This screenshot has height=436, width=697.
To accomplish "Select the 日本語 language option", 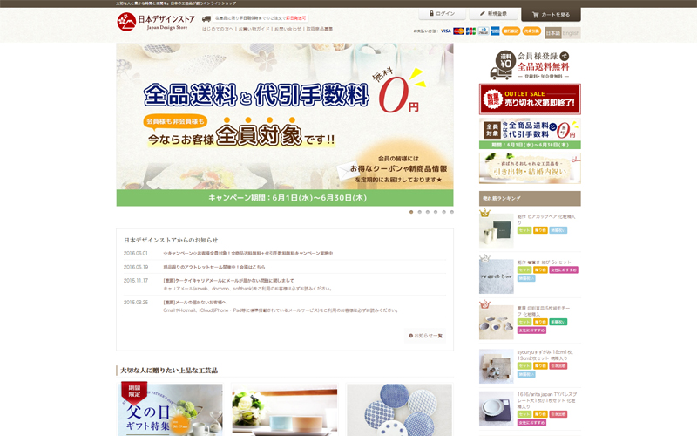I will click(x=553, y=33).
